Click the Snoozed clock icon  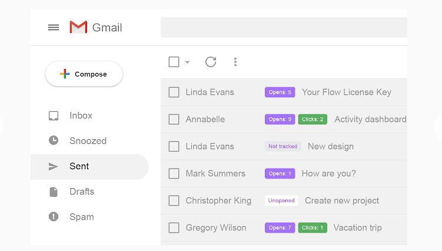[54, 141]
